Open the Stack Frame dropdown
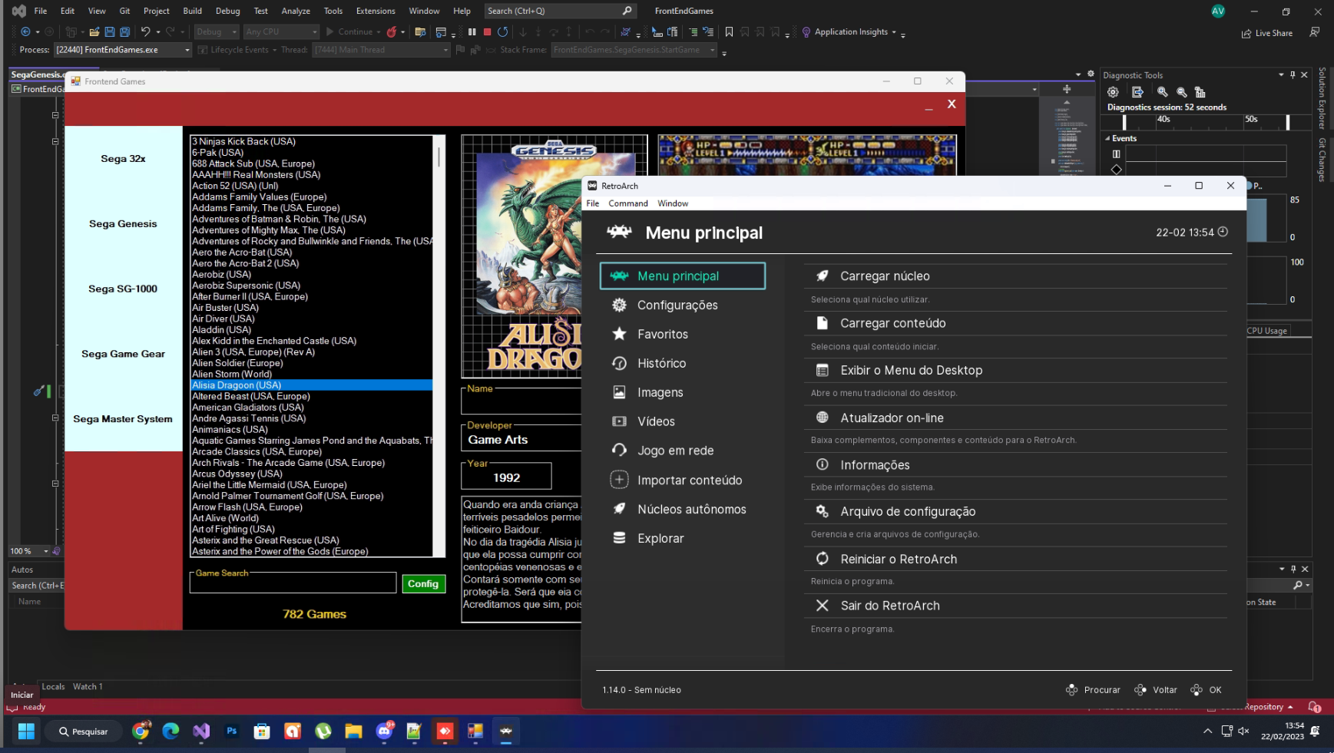Screen dimensions: 1334x753 coord(634,50)
